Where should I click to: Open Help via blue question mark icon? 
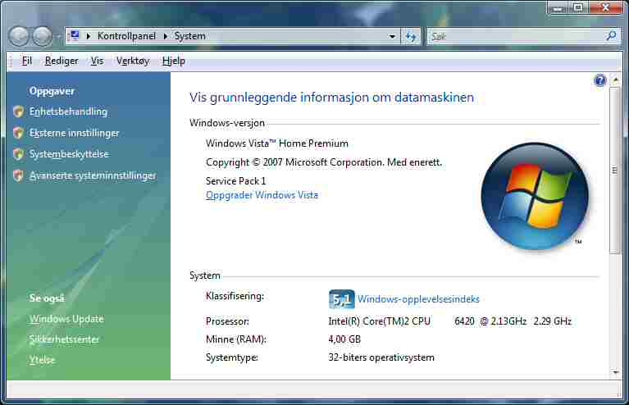pyautogui.click(x=599, y=80)
